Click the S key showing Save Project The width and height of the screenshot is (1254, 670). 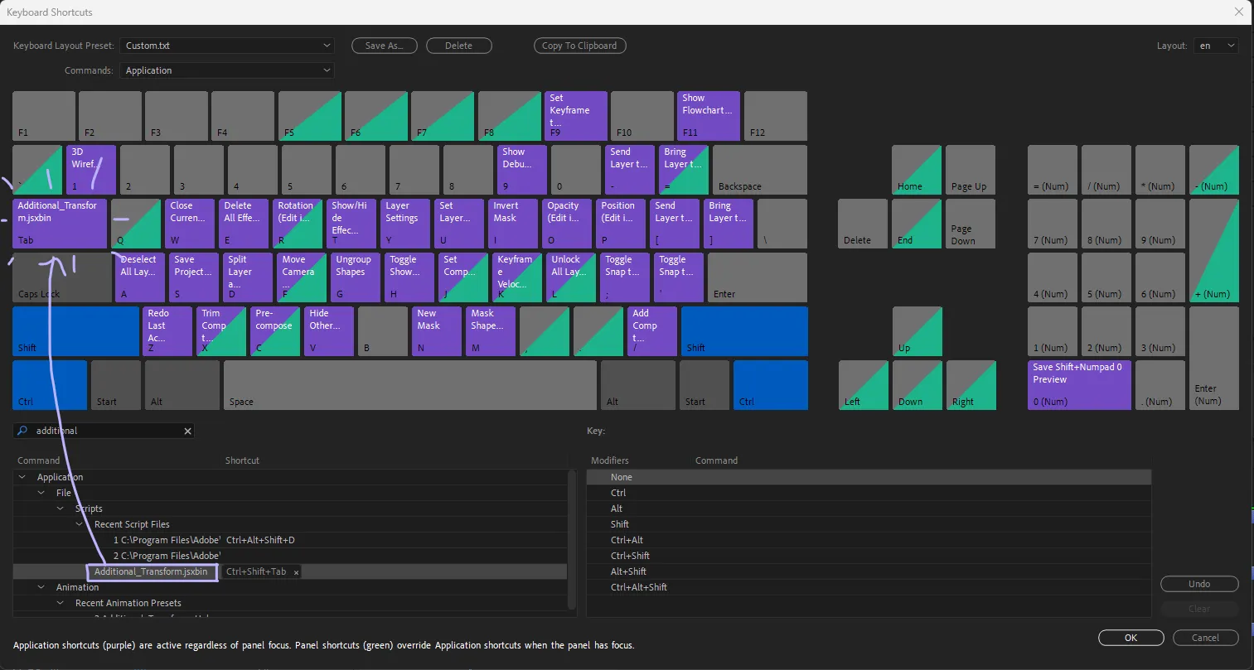[194, 277]
